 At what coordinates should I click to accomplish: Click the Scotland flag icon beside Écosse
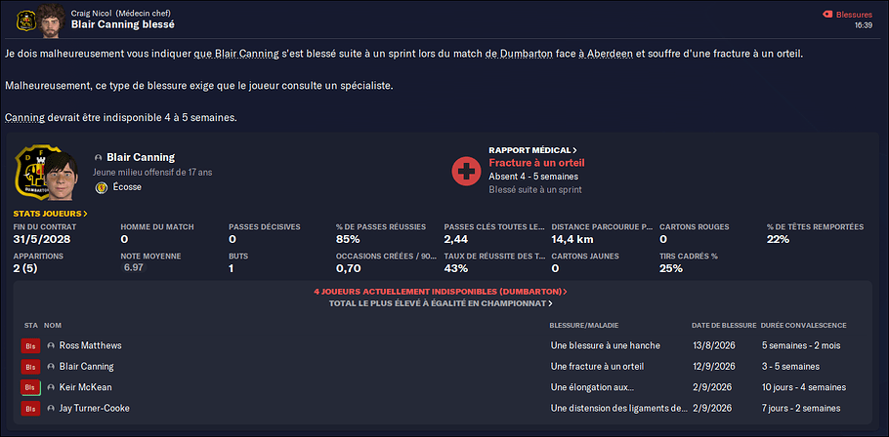click(103, 187)
